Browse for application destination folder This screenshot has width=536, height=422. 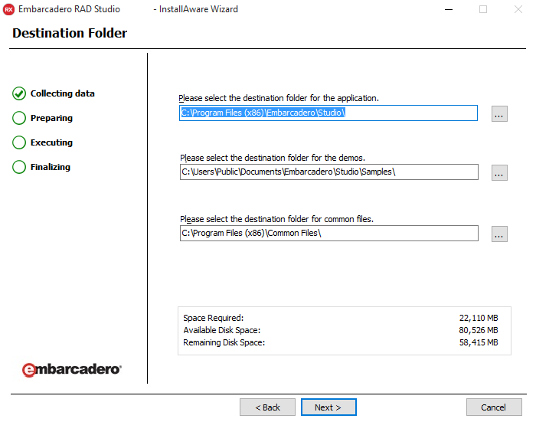(499, 114)
